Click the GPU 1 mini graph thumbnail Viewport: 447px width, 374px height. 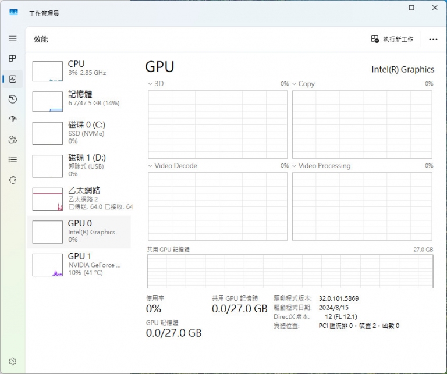[x=48, y=265]
